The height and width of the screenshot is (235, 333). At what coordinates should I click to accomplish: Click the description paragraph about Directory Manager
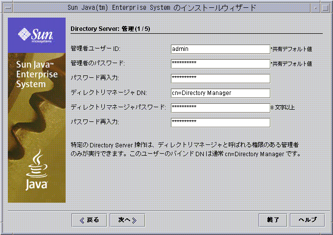coord(186,149)
